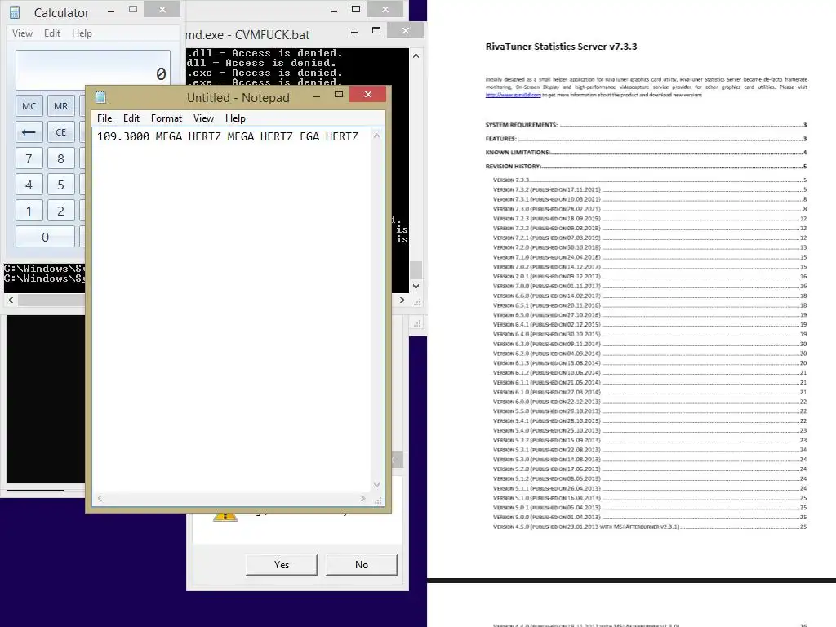Click the Notepad title bar icon
This screenshot has height=627, width=836.
click(x=100, y=97)
